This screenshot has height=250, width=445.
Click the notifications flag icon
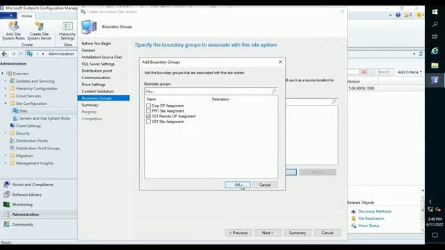pos(407,15)
